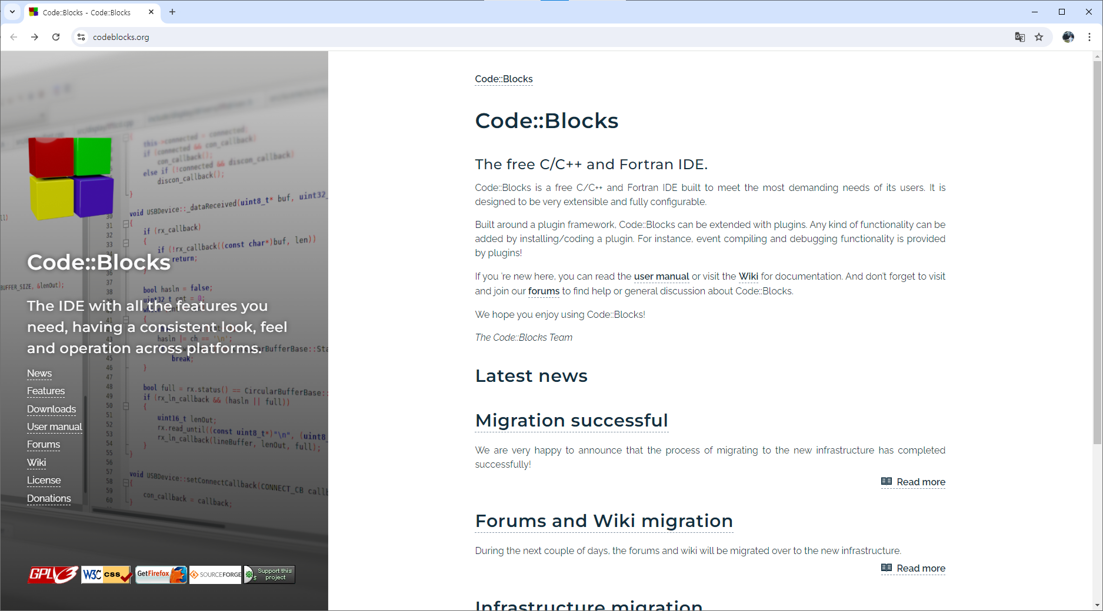Close the Code::Blocks tab

point(151,12)
